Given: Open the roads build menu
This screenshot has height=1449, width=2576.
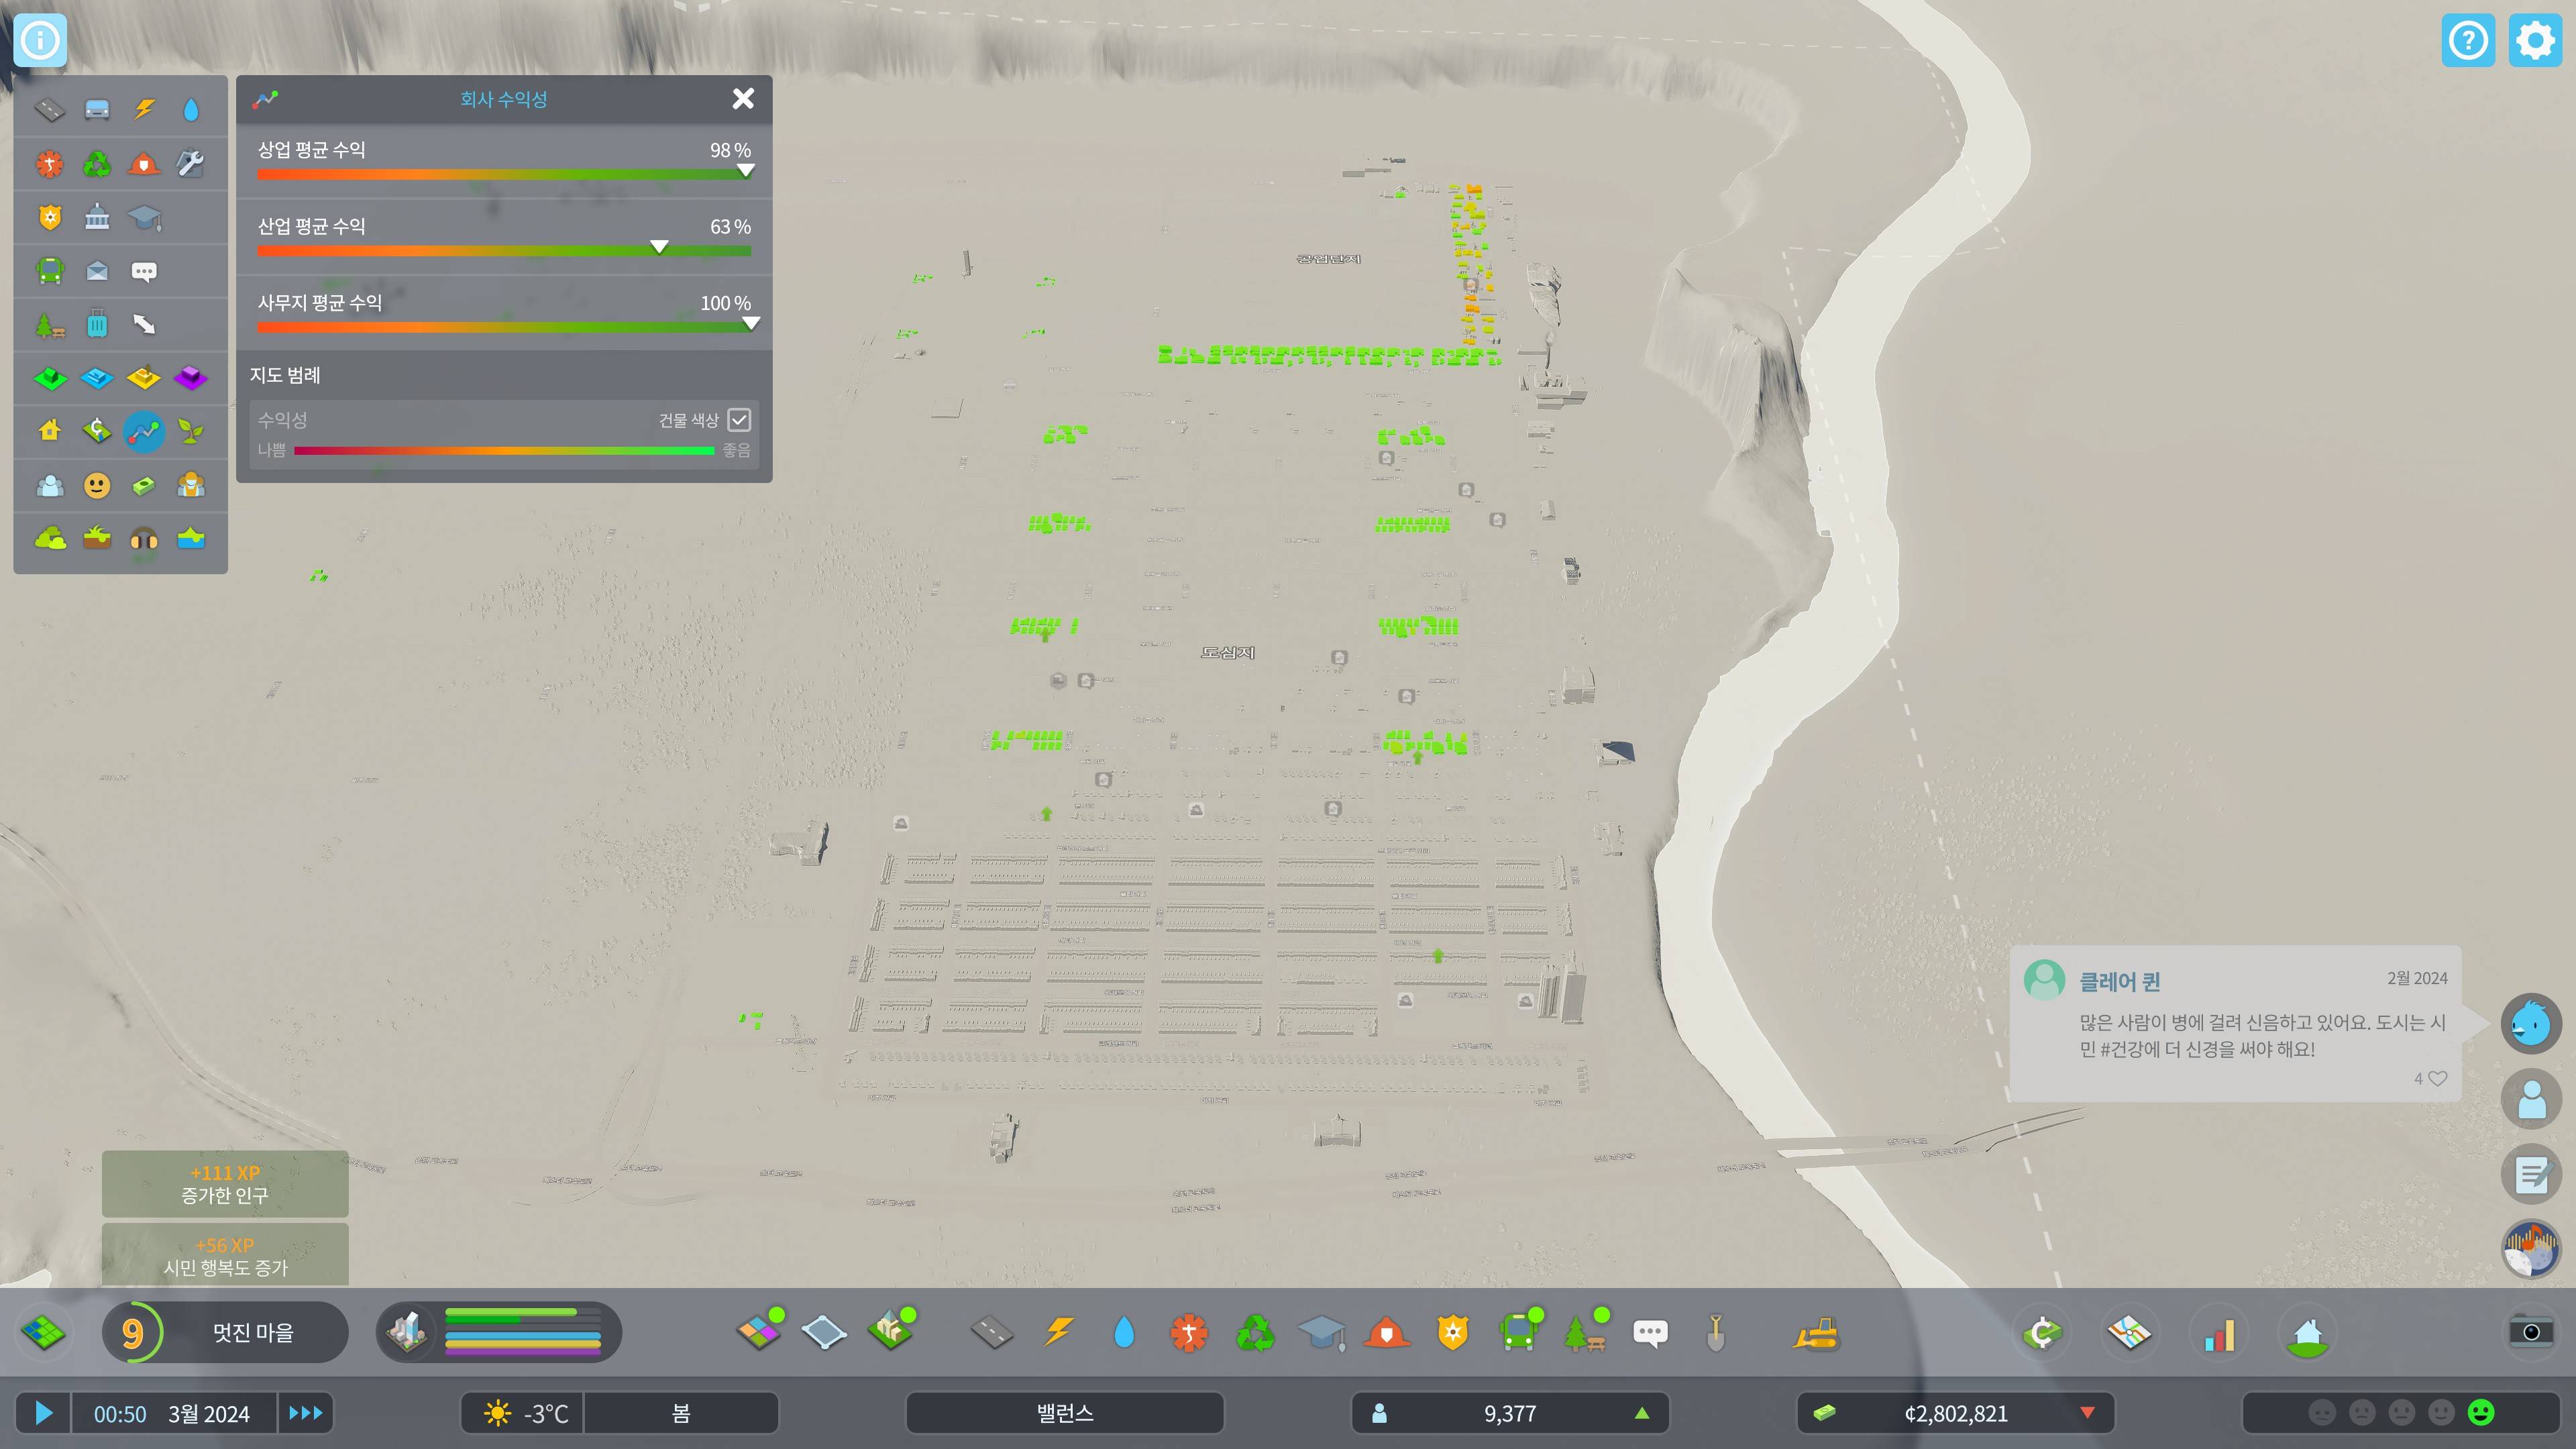Looking at the screenshot, I should pos(991,1333).
